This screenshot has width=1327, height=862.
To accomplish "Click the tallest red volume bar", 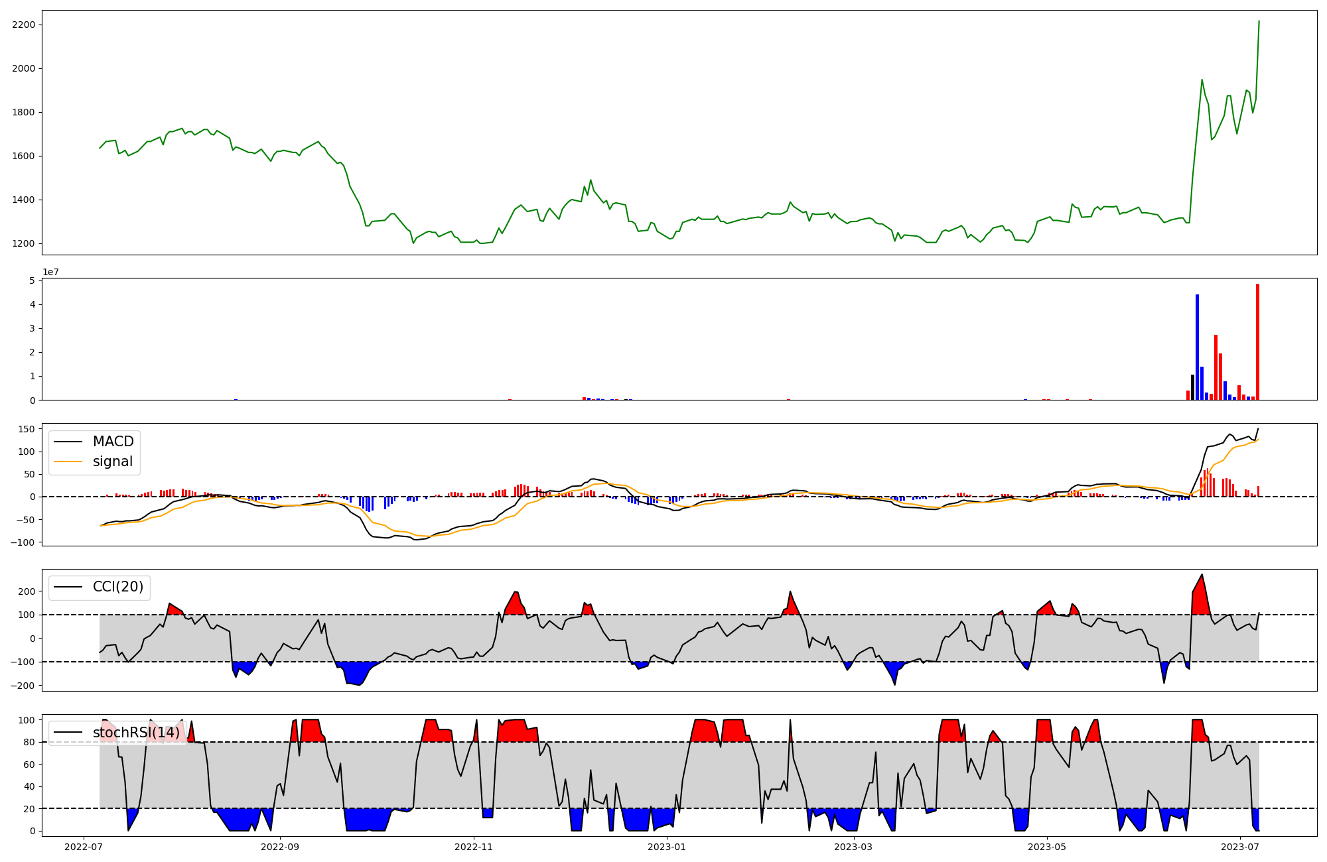I will 1257,341.
